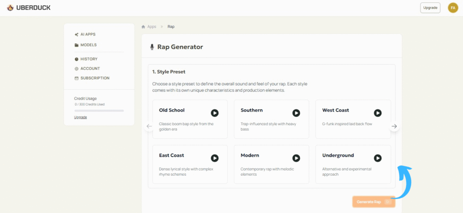This screenshot has width=463, height=213.
Task: Play the Southern style preview
Action: tap(296, 113)
